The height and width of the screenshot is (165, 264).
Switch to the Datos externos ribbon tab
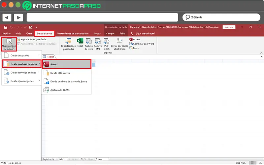pyautogui.click(x=45, y=34)
